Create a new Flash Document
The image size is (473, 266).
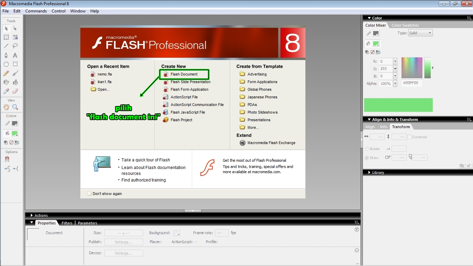[x=184, y=74]
